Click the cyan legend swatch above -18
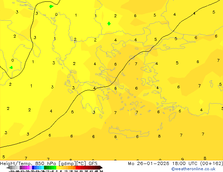 (43, 167)
